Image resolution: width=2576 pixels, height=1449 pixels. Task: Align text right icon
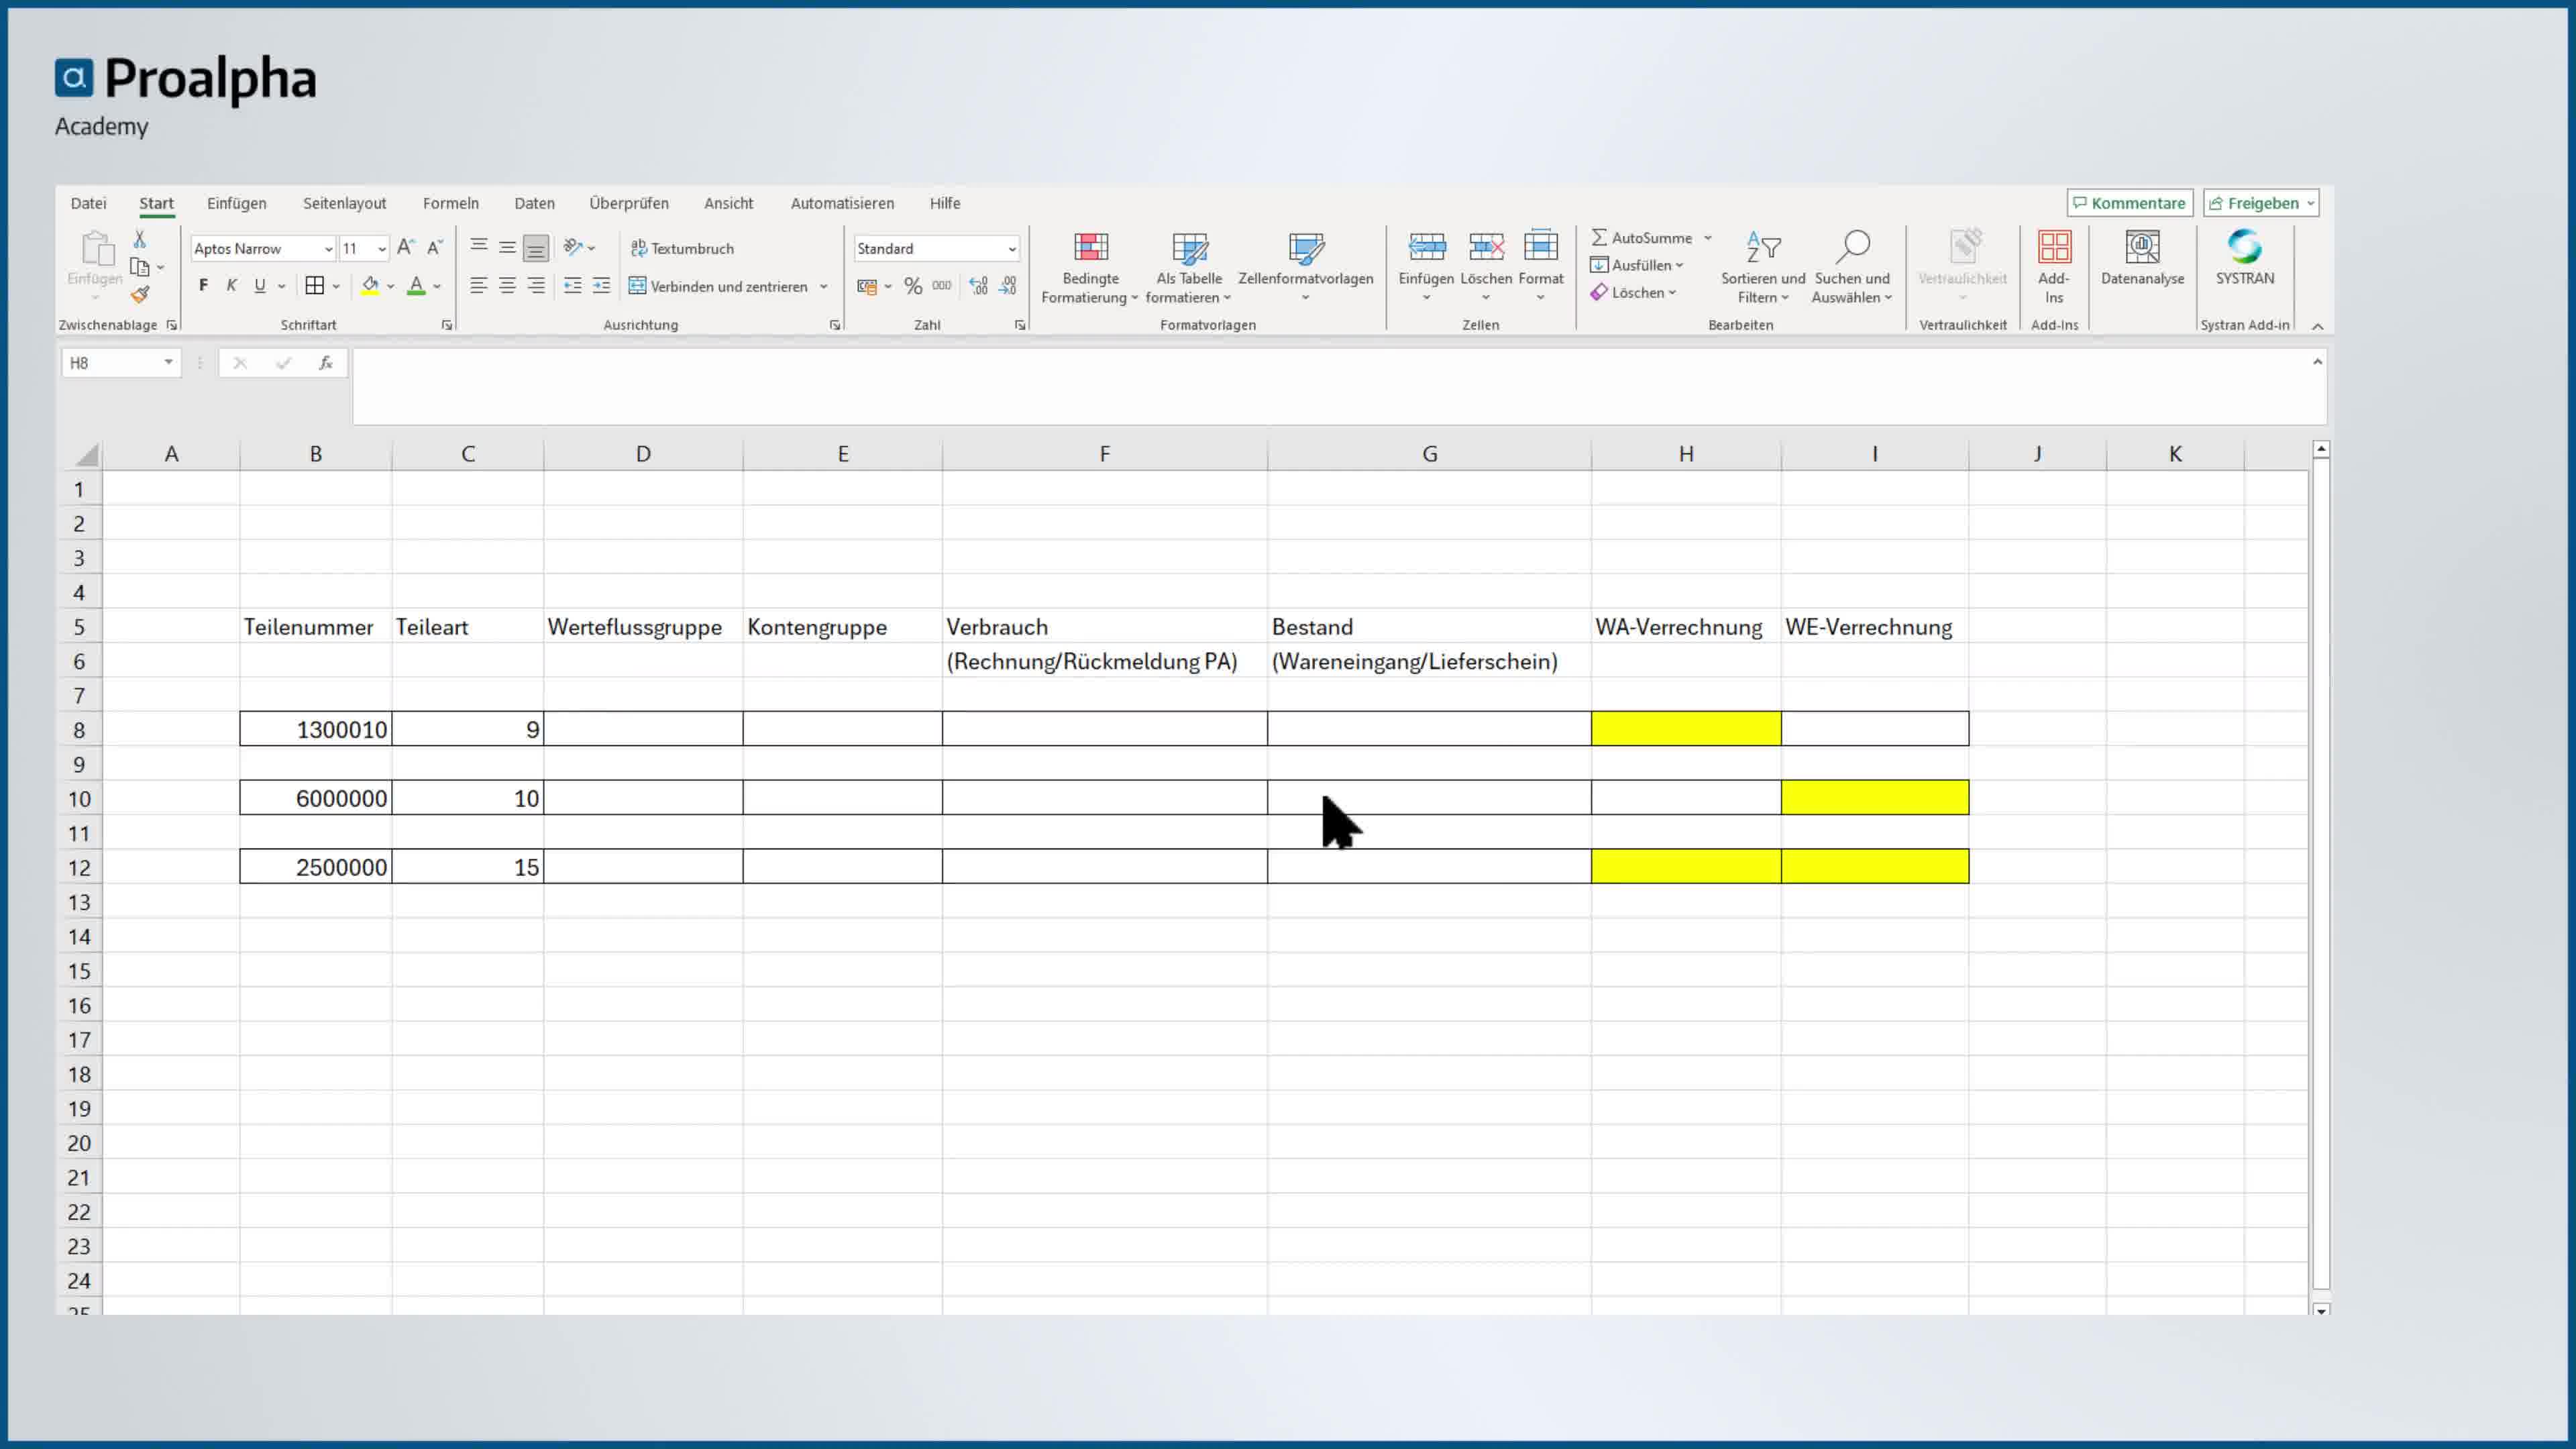coord(536,286)
